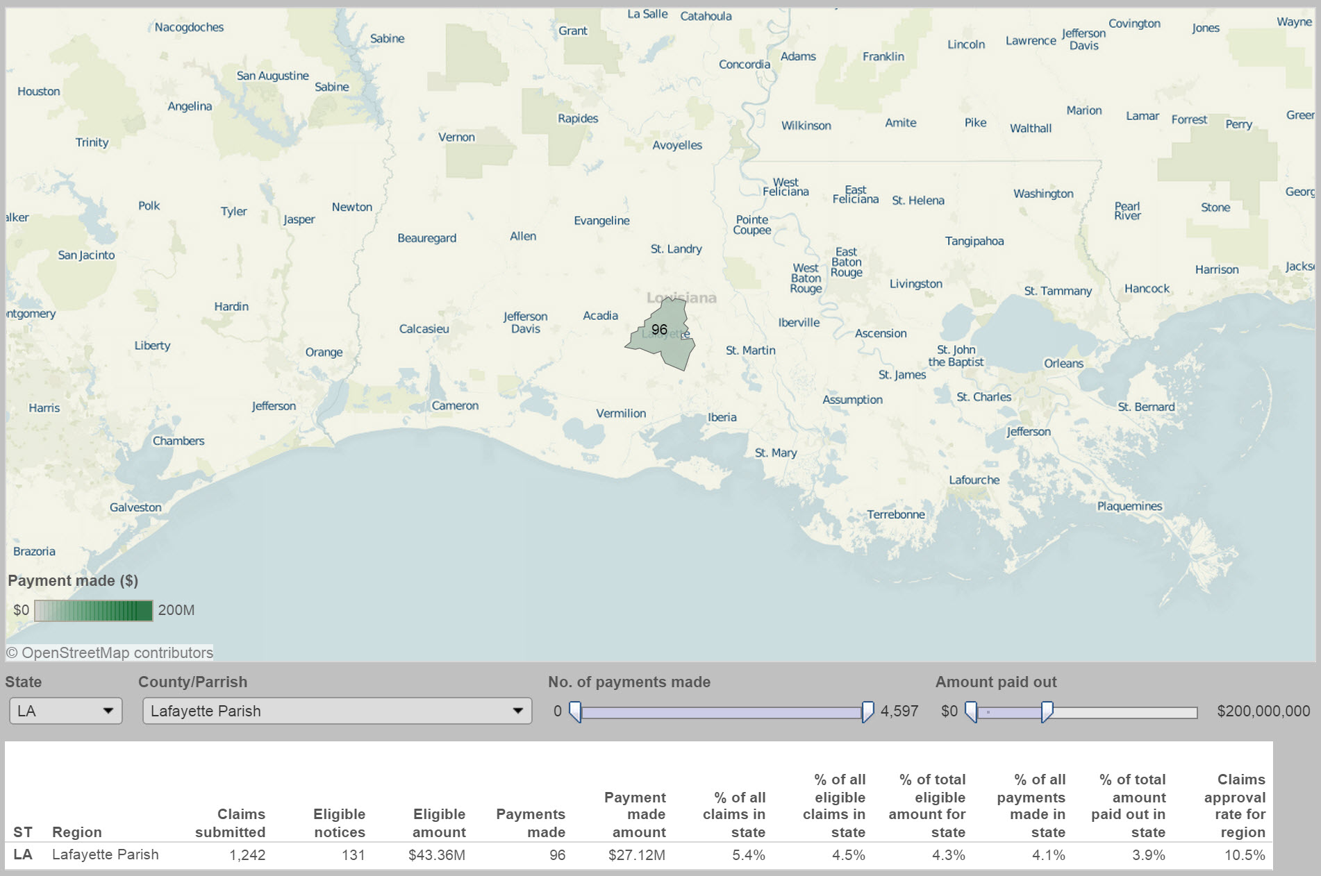1321x876 pixels.
Task: Click the right handle of payments slider
Action: point(867,711)
